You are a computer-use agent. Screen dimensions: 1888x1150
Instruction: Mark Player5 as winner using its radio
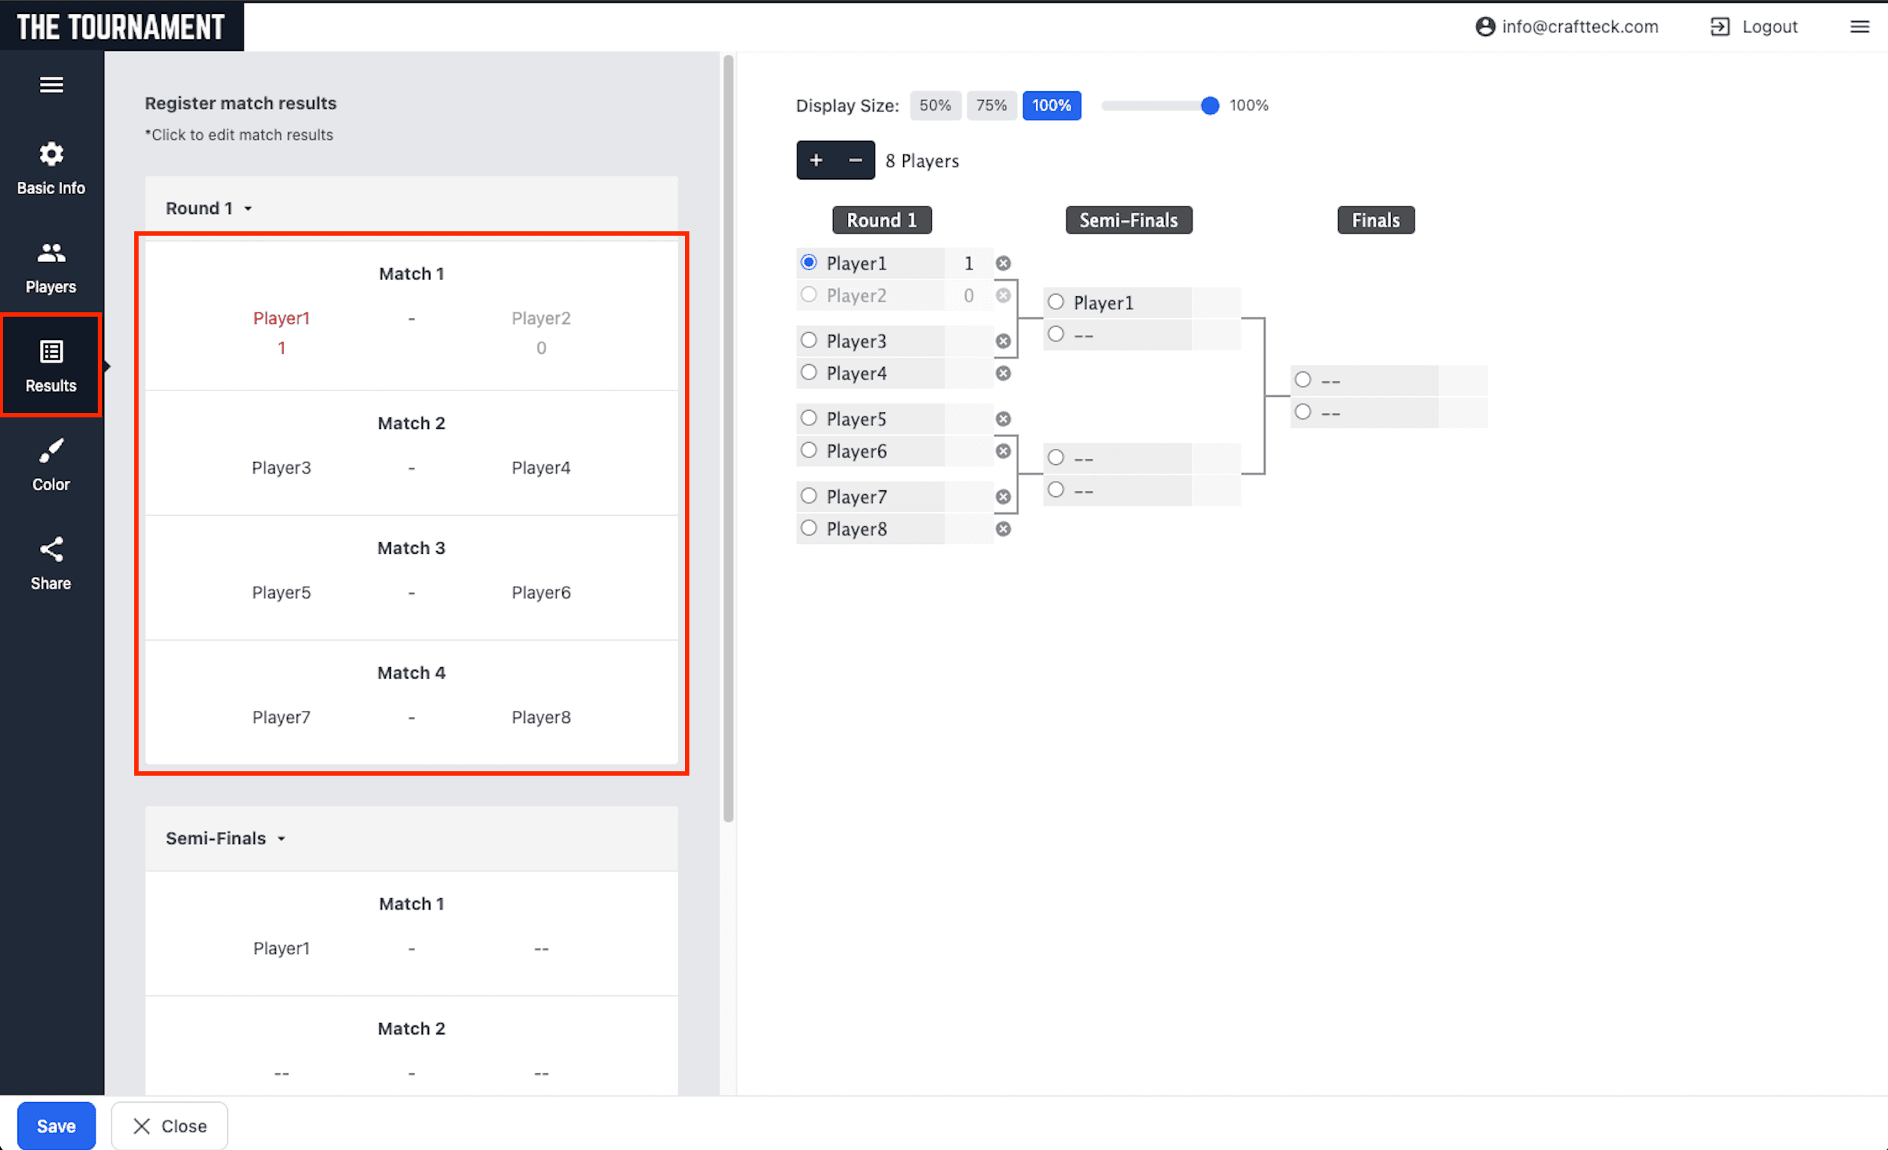click(808, 418)
